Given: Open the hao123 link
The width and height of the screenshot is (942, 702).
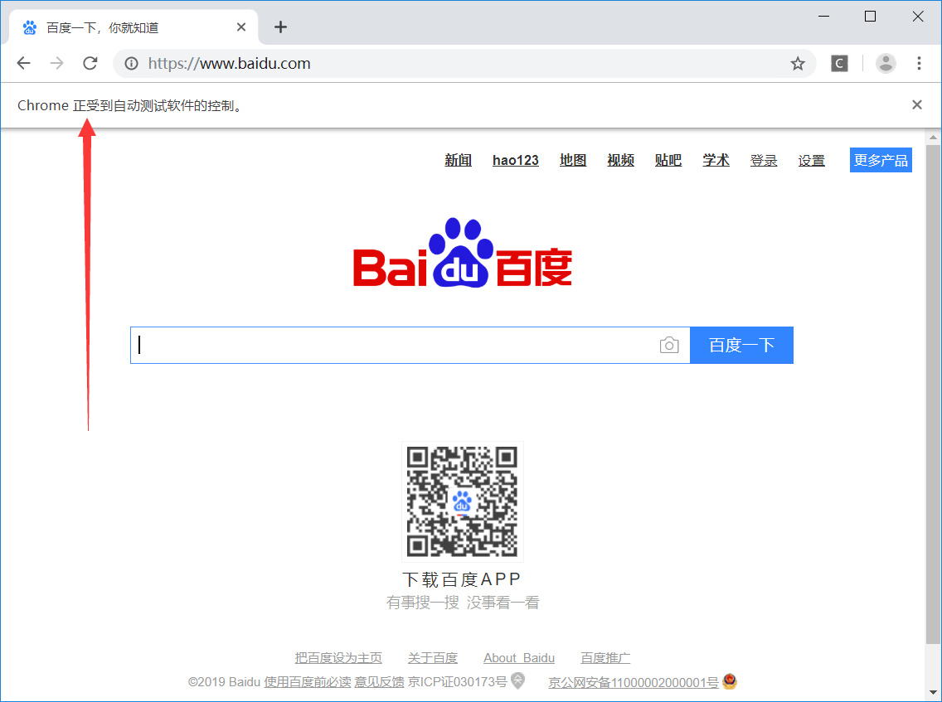Looking at the screenshot, I should (x=516, y=160).
